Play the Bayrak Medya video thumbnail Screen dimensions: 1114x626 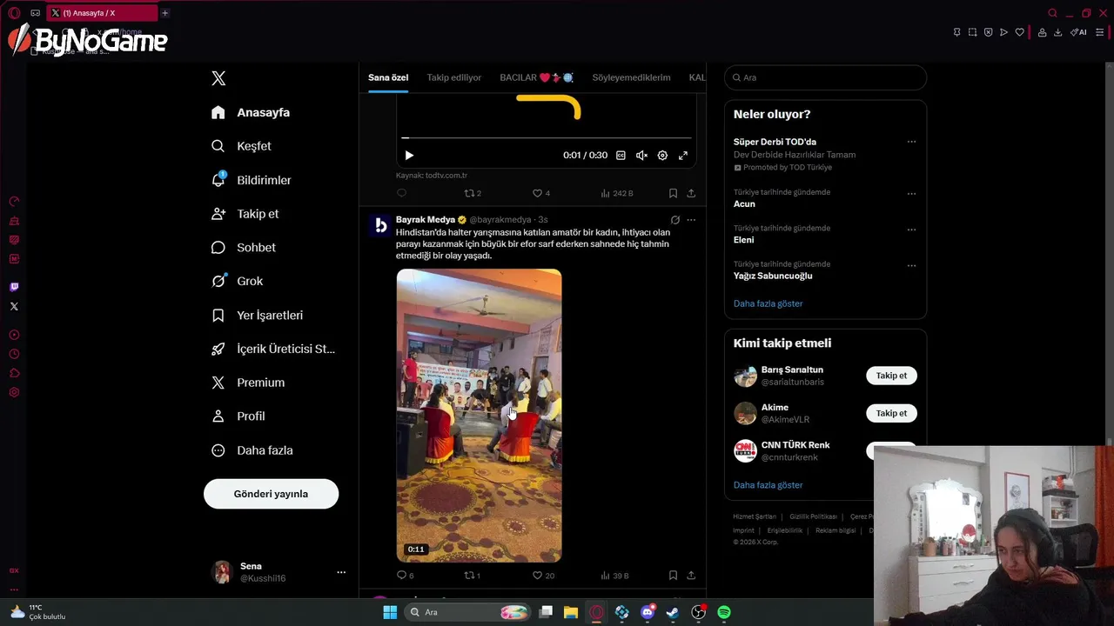tap(479, 416)
